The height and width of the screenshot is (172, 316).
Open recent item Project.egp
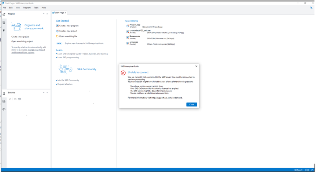pyautogui.click(x=145, y=26)
